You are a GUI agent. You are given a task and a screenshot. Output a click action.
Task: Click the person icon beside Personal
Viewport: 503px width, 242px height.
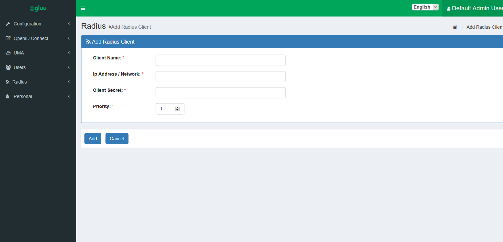(7, 96)
